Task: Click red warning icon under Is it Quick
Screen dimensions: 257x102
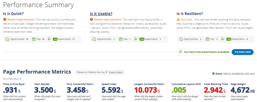Action: 5,19
